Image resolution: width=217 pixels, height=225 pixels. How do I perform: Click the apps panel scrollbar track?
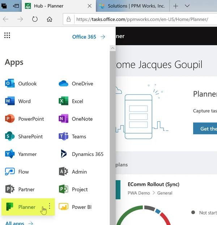pos(112,138)
